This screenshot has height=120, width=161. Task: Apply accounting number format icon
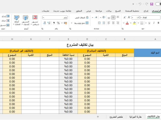(x=65, y=23)
